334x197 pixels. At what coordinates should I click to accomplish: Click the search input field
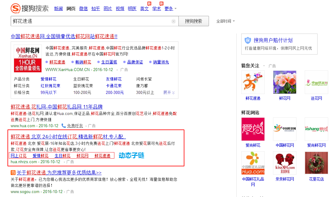[92, 21]
